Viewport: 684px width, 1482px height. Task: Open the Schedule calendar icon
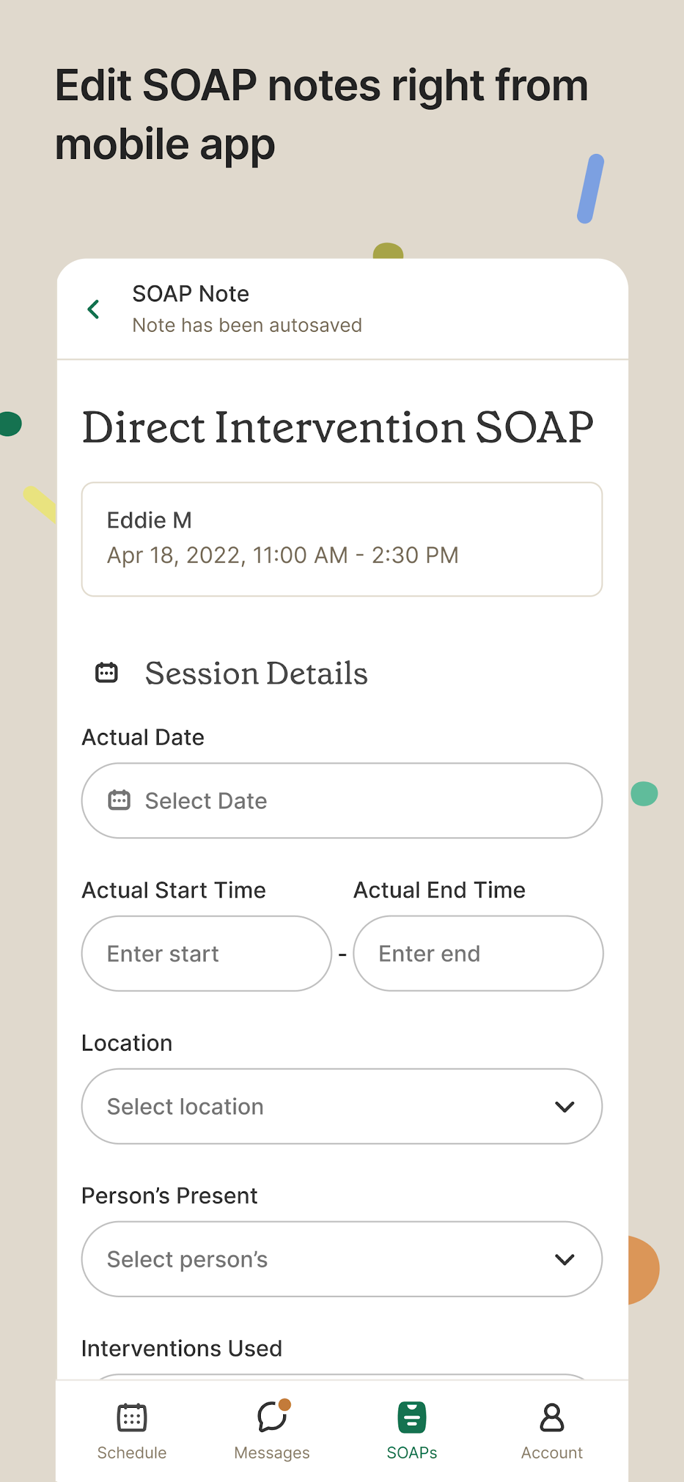(132, 1417)
